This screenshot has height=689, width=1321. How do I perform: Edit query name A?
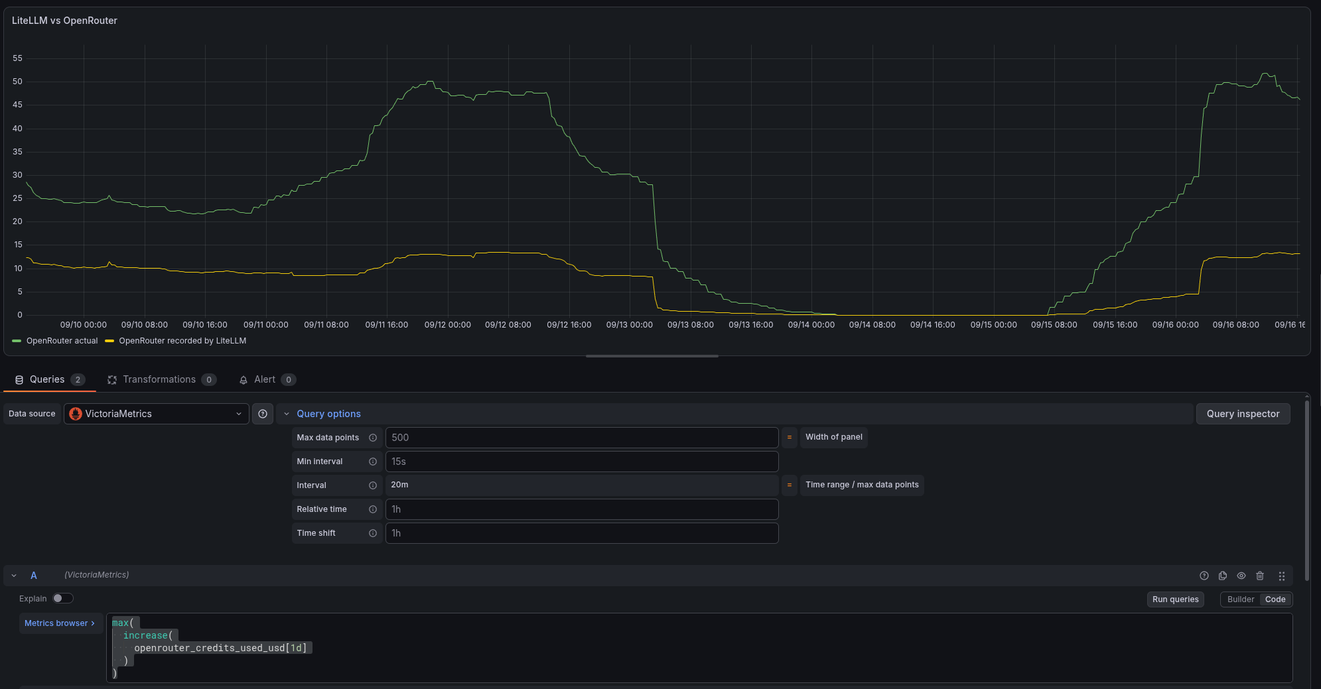pos(34,576)
